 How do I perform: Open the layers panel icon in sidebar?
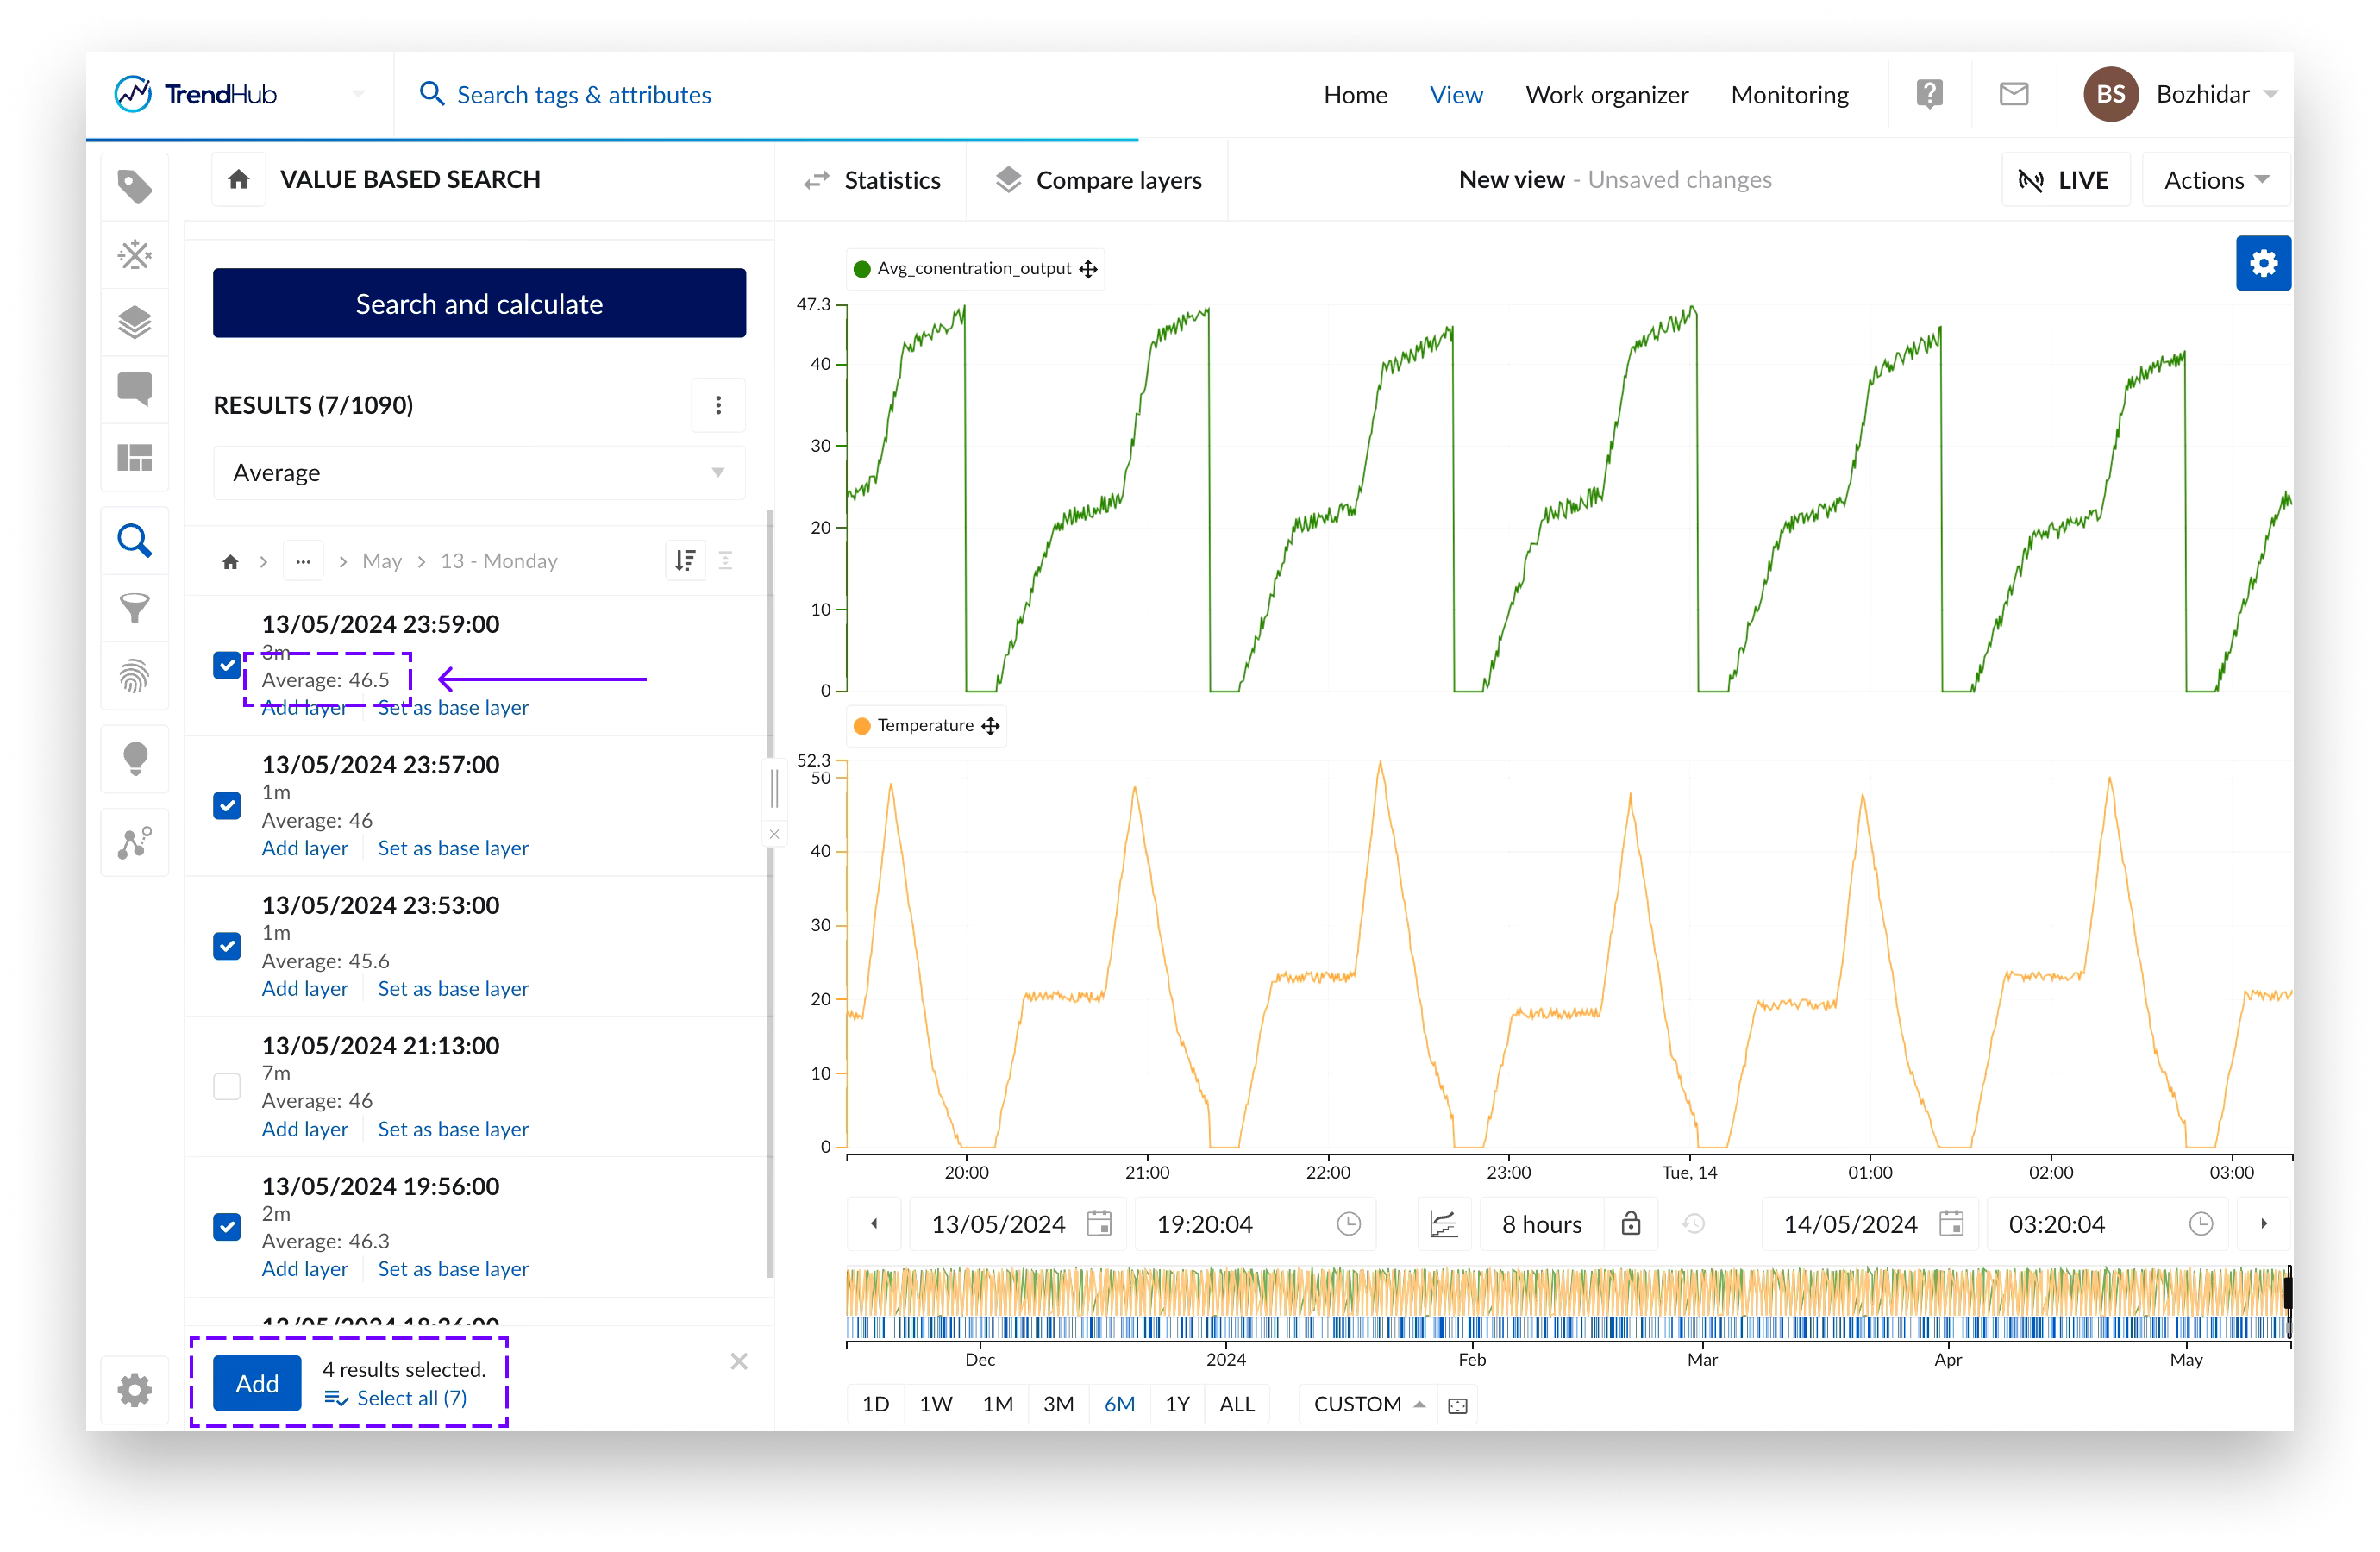[x=134, y=322]
